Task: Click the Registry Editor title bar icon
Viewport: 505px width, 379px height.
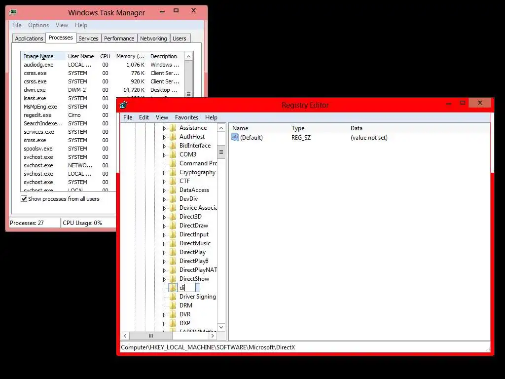Action: coord(124,105)
